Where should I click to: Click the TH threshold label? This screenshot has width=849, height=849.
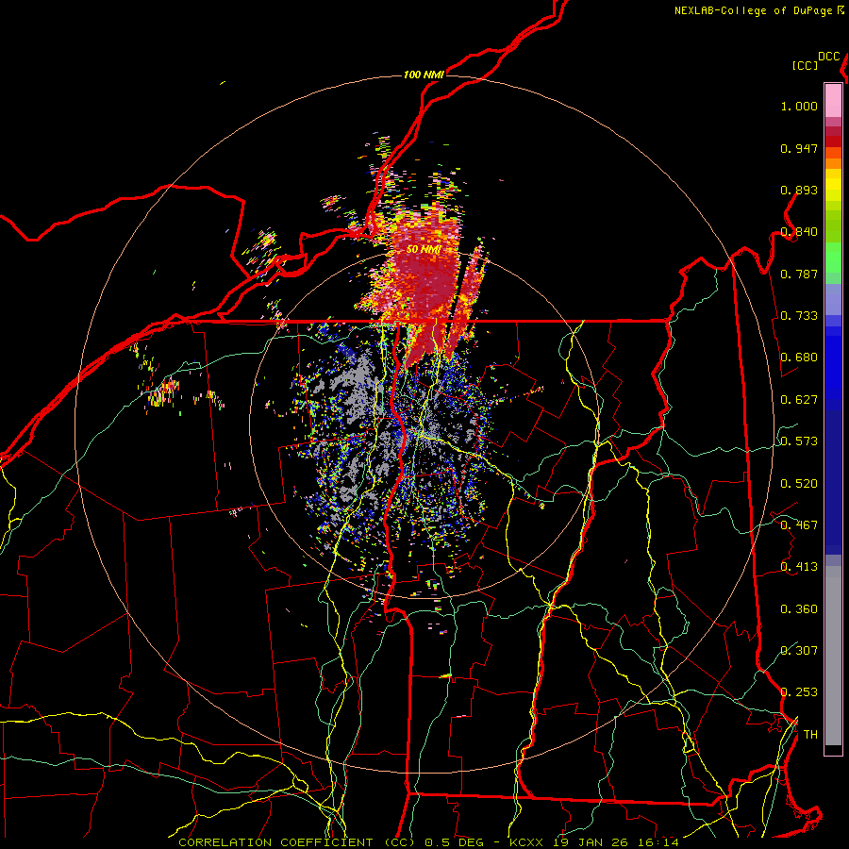pyautogui.click(x=810, y=735)
